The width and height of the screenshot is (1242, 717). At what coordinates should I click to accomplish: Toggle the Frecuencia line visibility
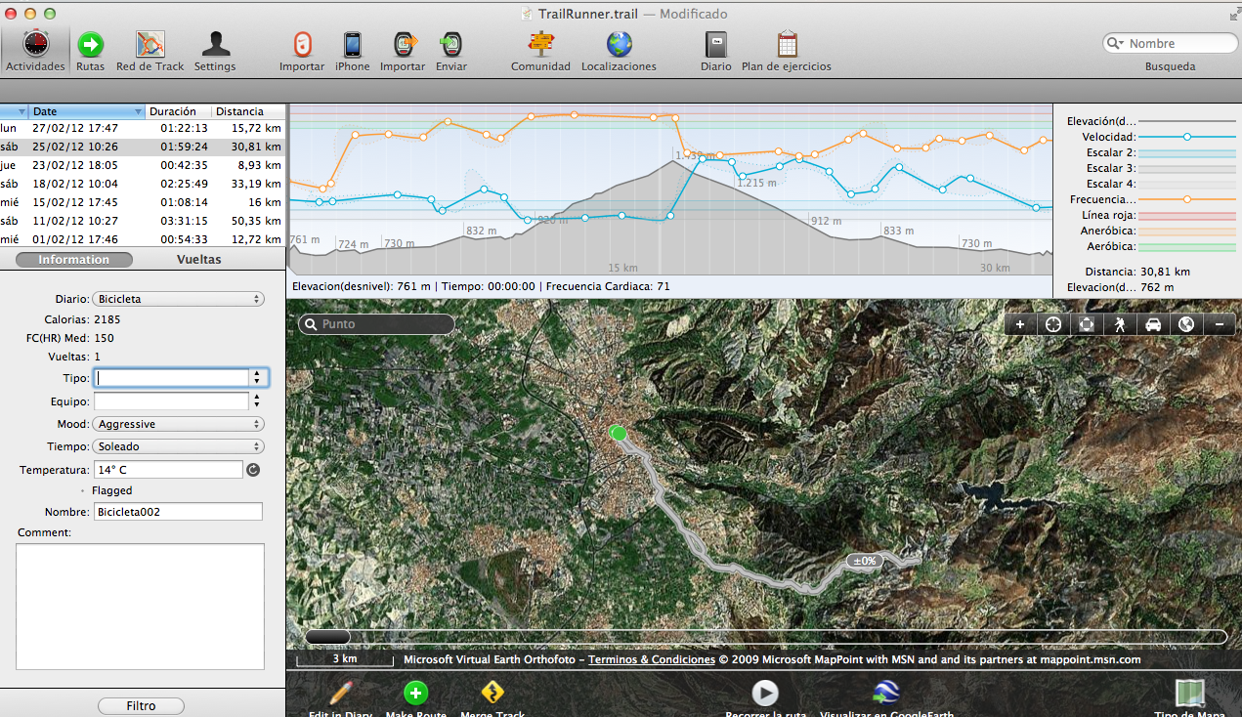pyautogui.click(x=1187, y=199)
